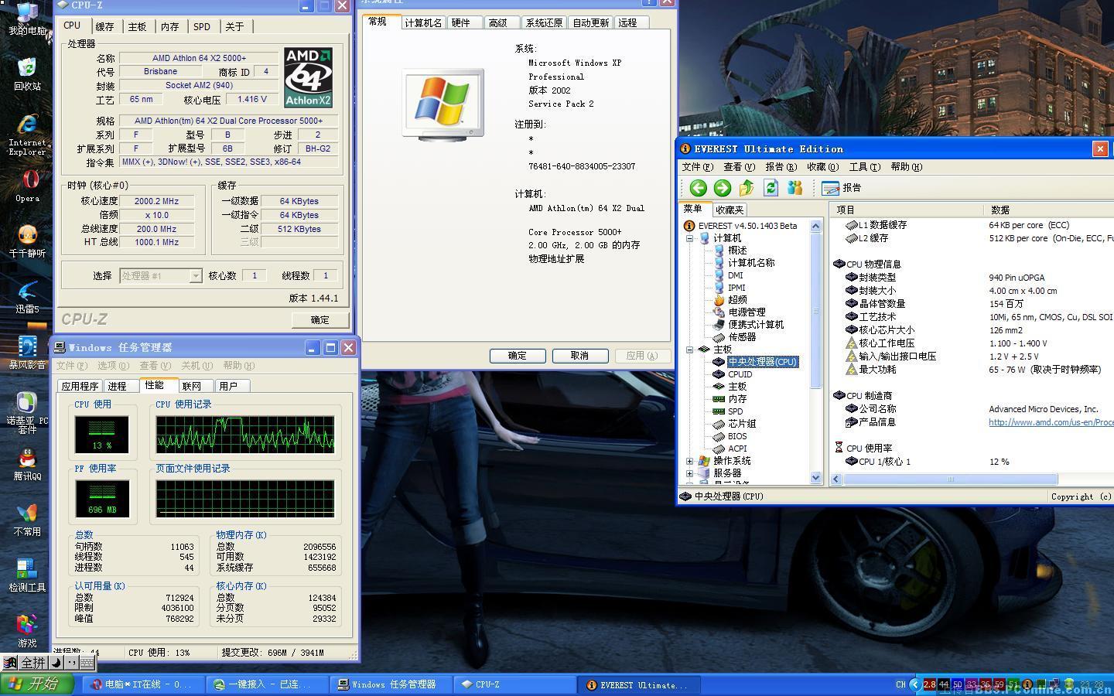Go back using EVEREST's green left arrow
This screenshot has width=1114, height=696.
point(698,188)
